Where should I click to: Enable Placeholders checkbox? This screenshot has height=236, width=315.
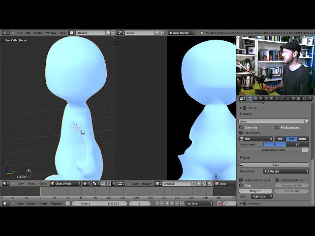click(241, 133)
